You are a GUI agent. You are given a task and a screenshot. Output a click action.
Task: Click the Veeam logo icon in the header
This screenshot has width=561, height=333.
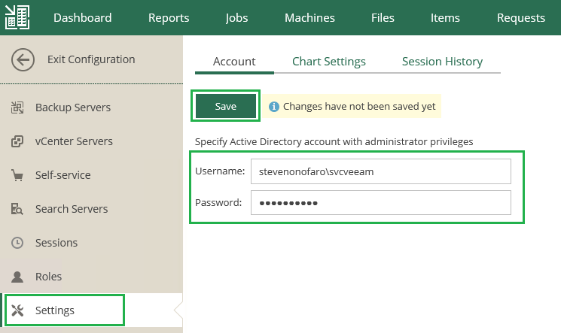point(17,17)
